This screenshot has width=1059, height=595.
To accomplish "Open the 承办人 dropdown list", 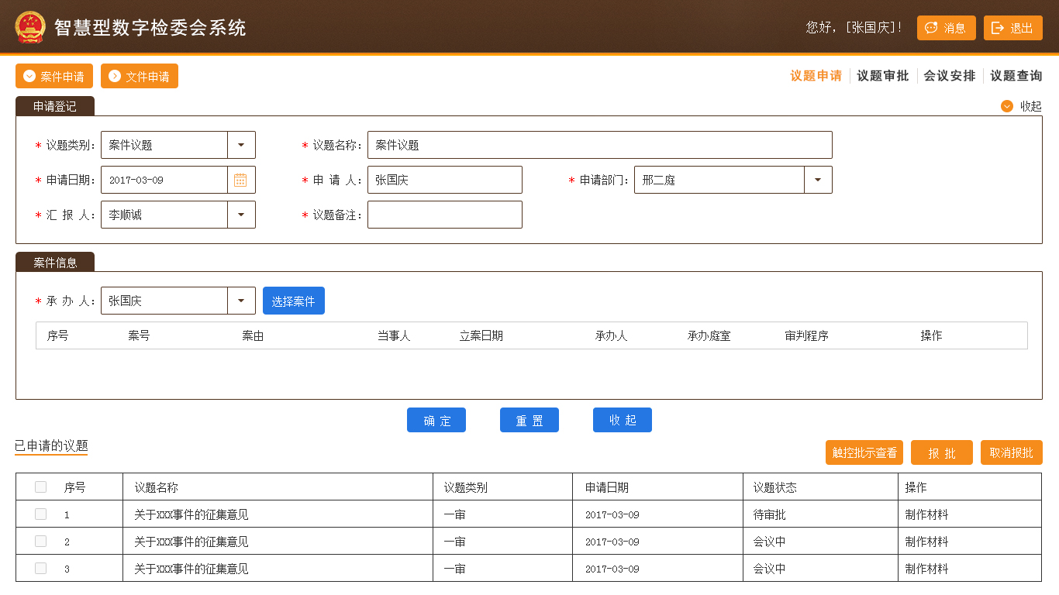I will (x=241, y=301).
